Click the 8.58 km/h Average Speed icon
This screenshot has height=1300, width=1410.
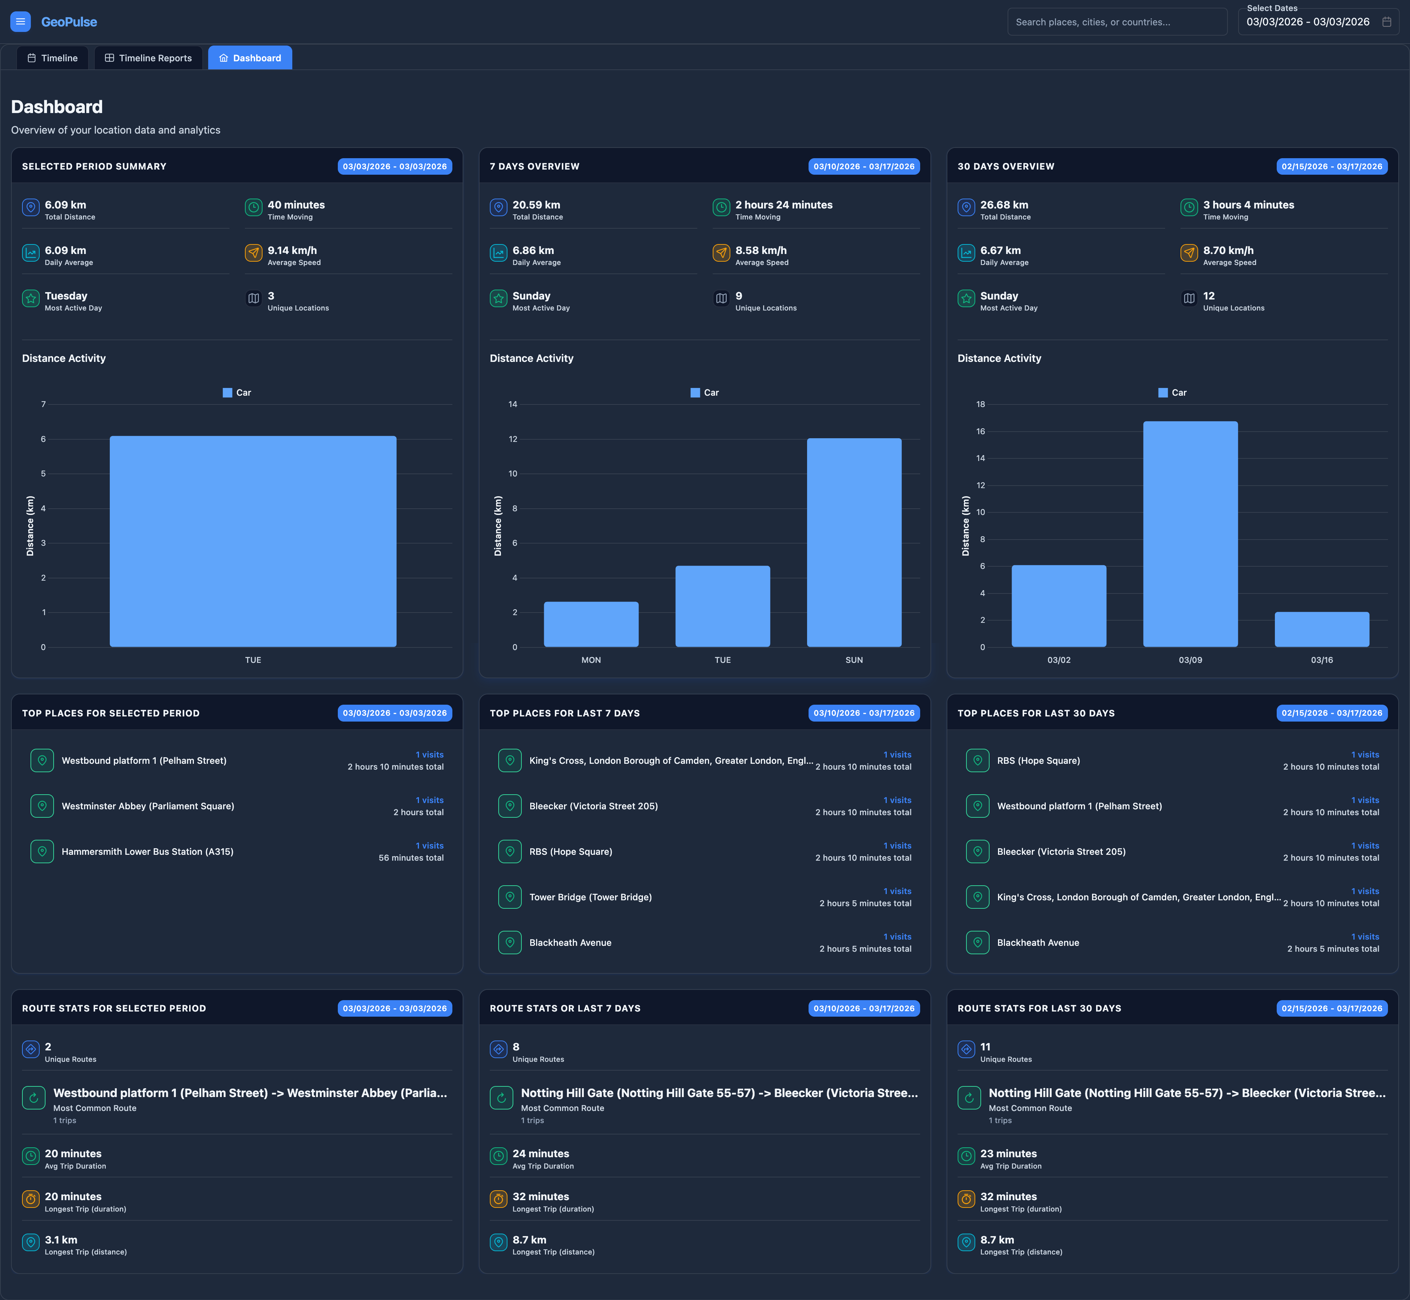(x=721, y=253)
